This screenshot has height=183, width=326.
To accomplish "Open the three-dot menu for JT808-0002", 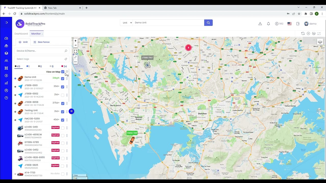I will [67, 95].
